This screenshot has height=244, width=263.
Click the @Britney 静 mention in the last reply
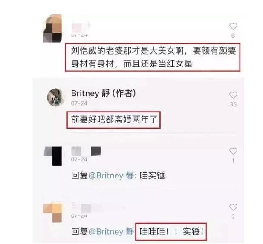pyautogui.click(x=111, y=232)
